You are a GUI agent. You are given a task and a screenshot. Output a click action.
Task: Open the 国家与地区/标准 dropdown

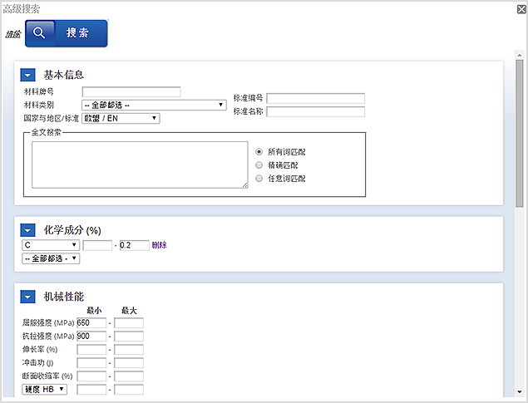121,118
